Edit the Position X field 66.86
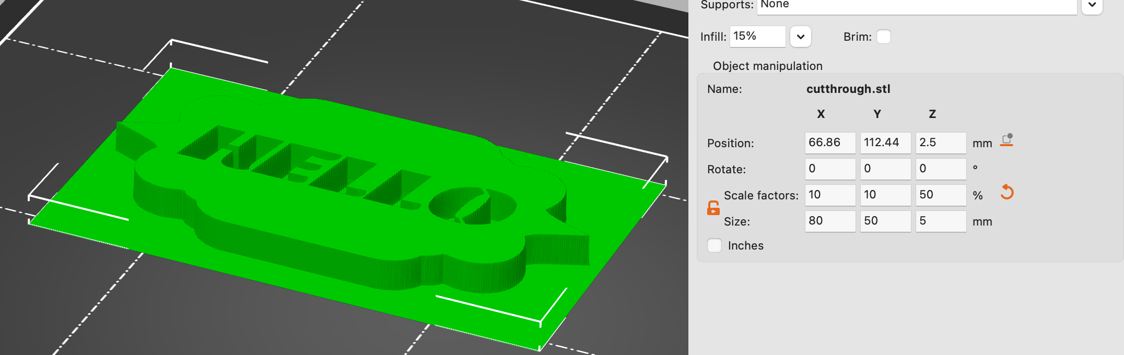Screen dimensions: 1124x355 (830, 143)
